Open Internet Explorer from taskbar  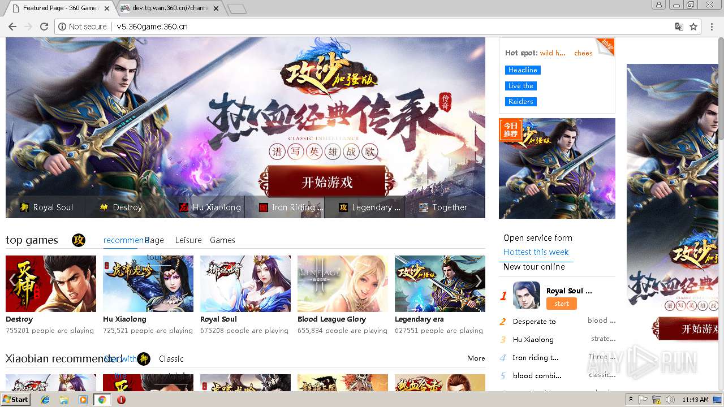pyautogui.click(x=45, y=400)
